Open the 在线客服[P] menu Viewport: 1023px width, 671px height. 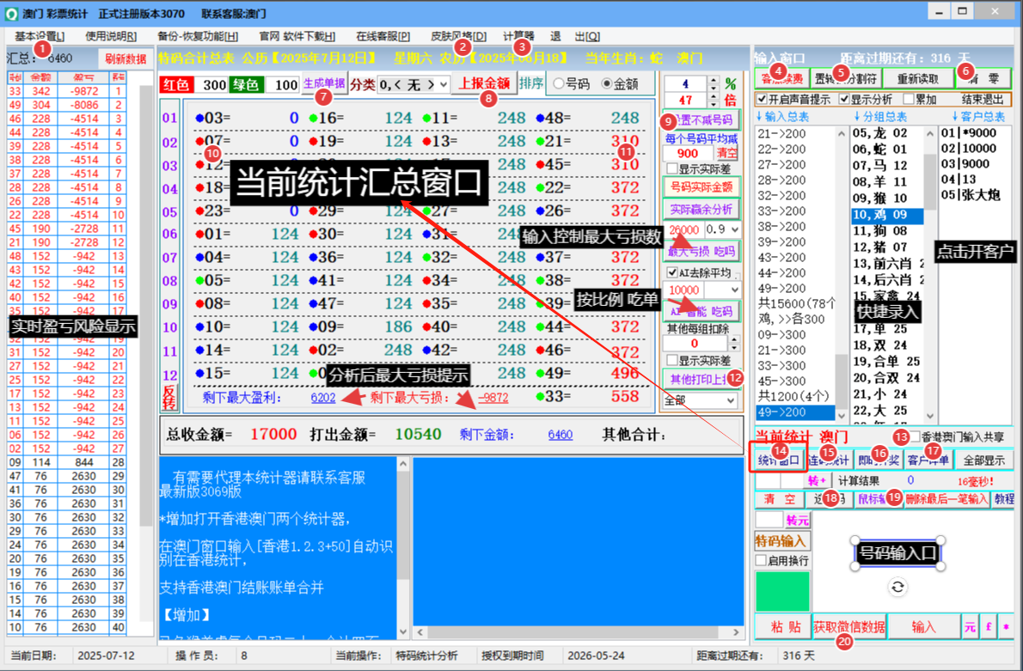tap(383, 37)
